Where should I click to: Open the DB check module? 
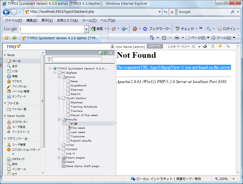[x=18, y=159]
